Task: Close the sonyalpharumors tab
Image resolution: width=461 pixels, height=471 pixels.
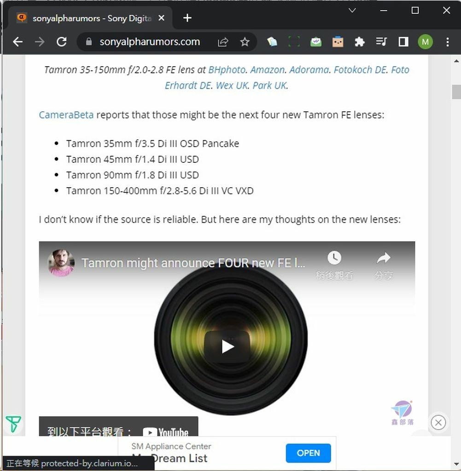Action: [x=161, y=18]
